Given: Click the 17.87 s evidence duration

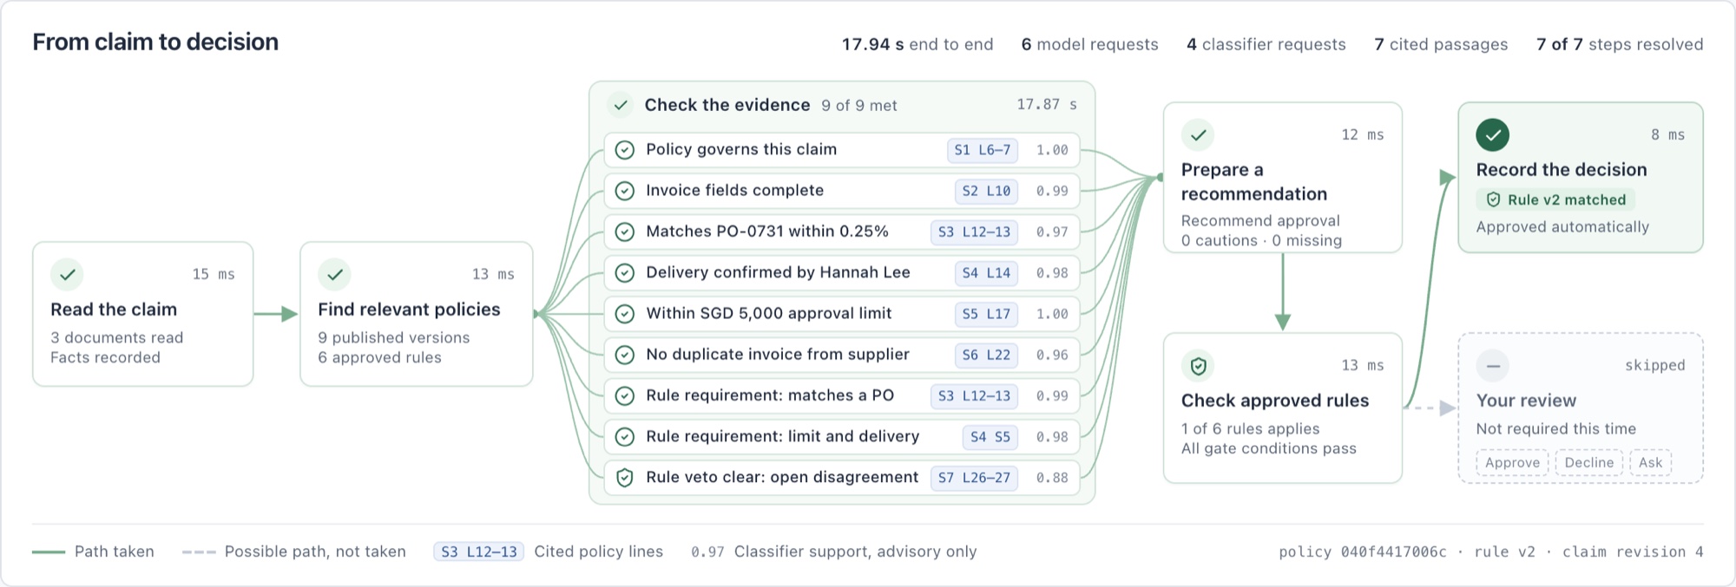Looking at the screenshot, I should coord(1047,105).
